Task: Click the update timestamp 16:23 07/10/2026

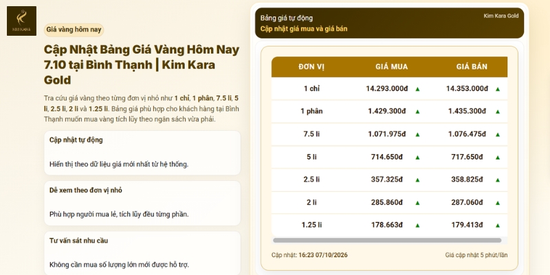Action: pyautogui.click(x=323, y=255)
